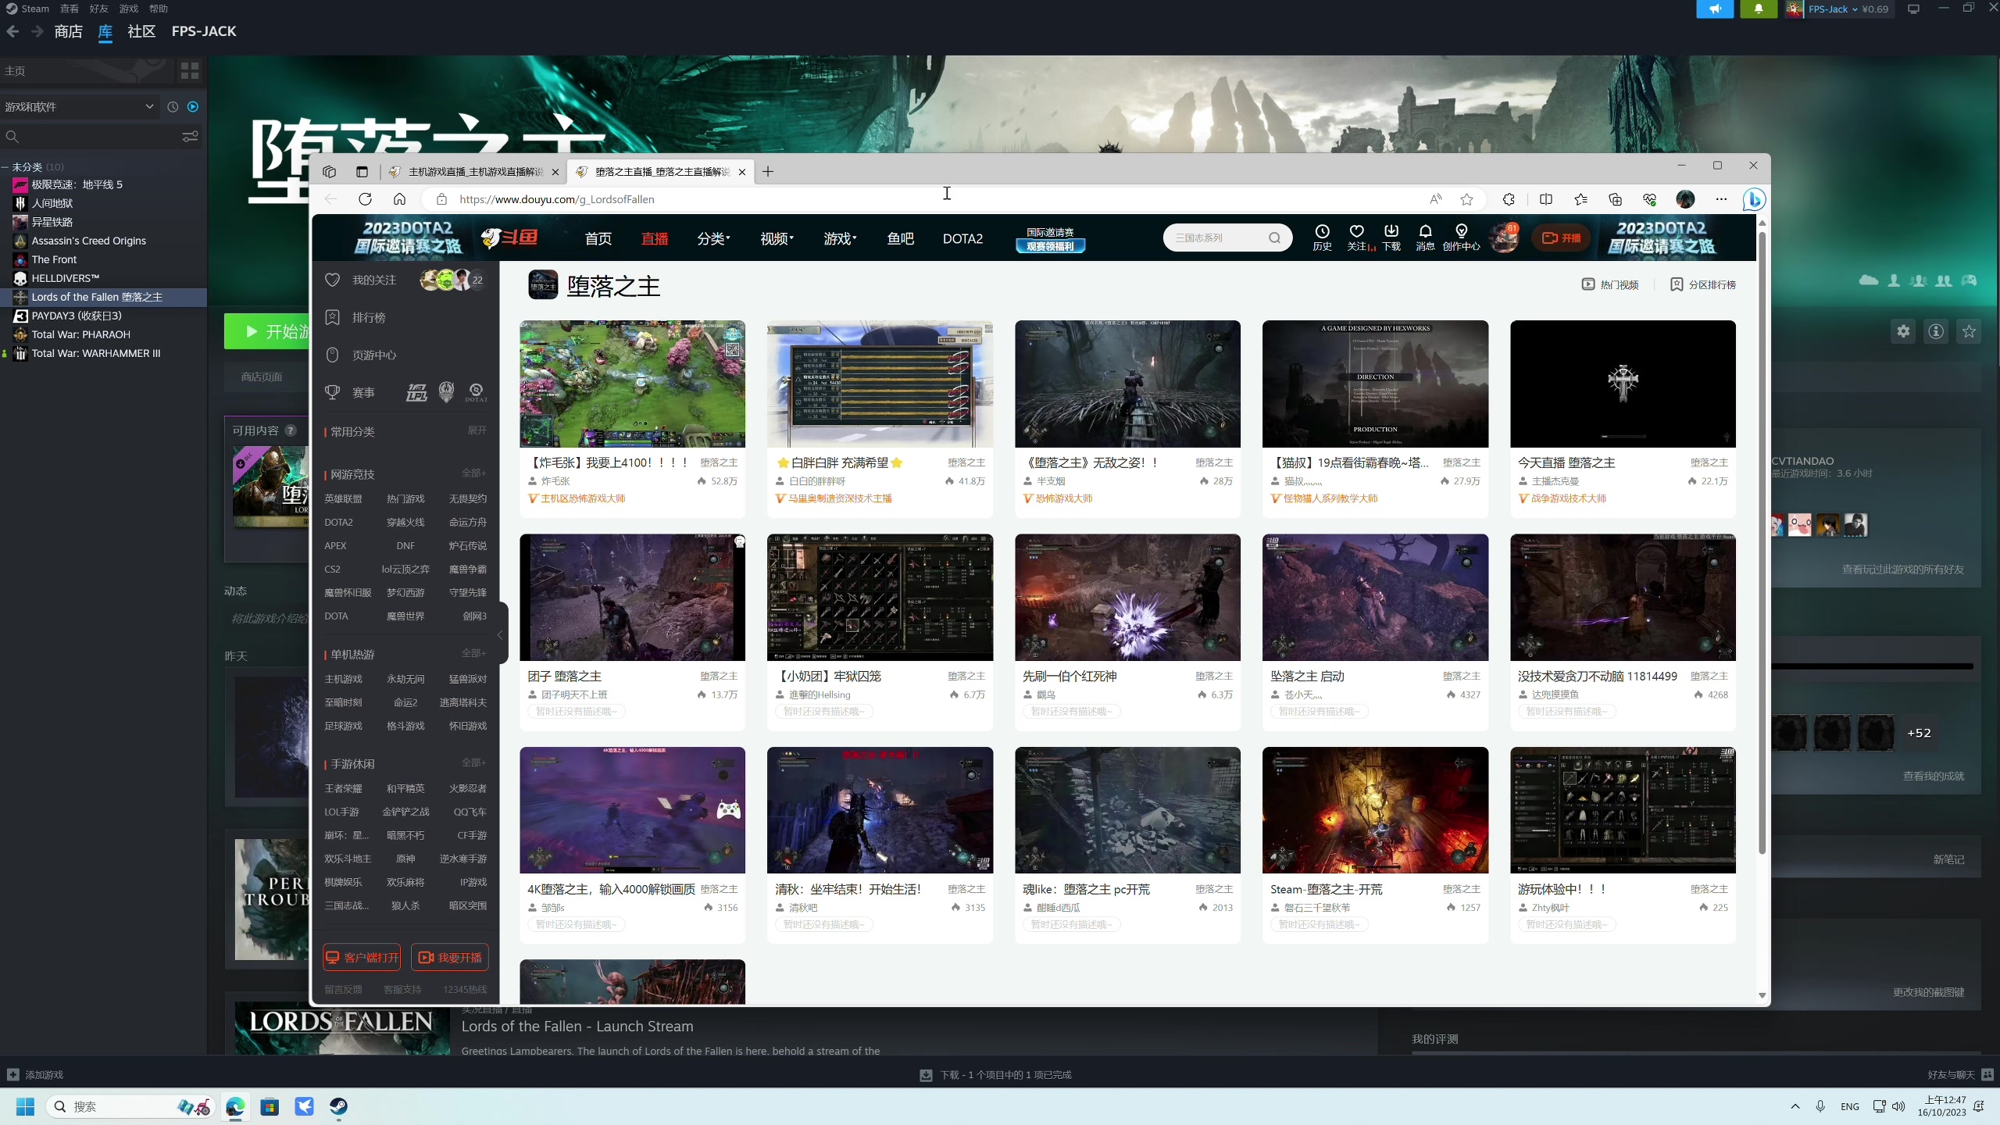2000x1125 pixels.
Task: Open Douyu watch history (历史) icon
Action: pos(1322,237)
